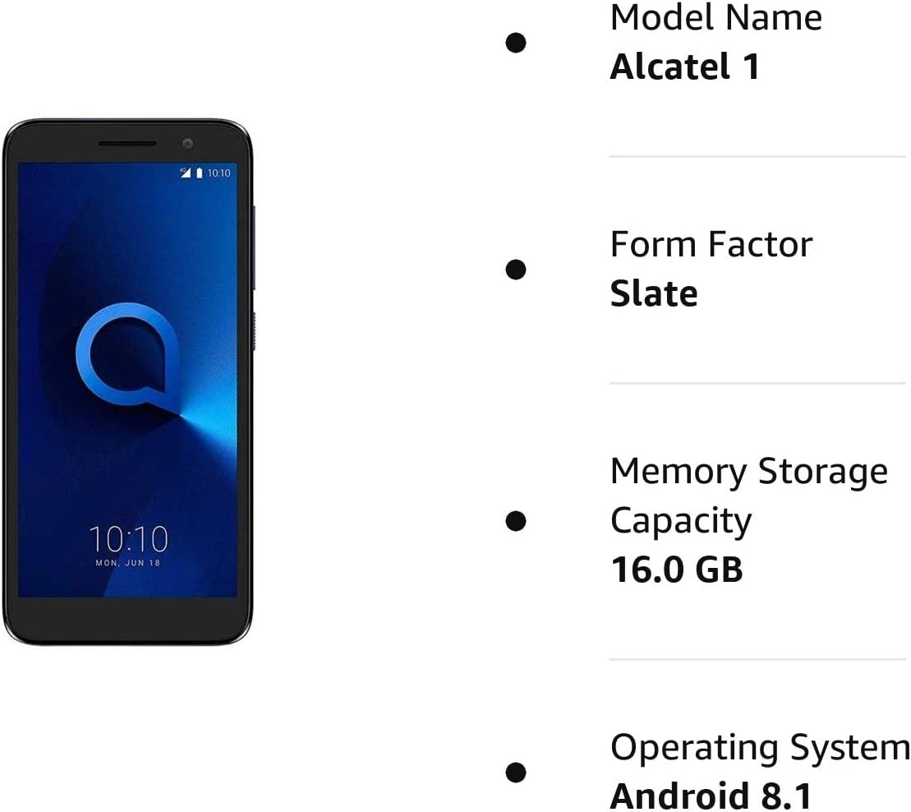Click the 4G signal icon in status bar
This screenshot has width=911, height=812.
(x=186, y=173)
